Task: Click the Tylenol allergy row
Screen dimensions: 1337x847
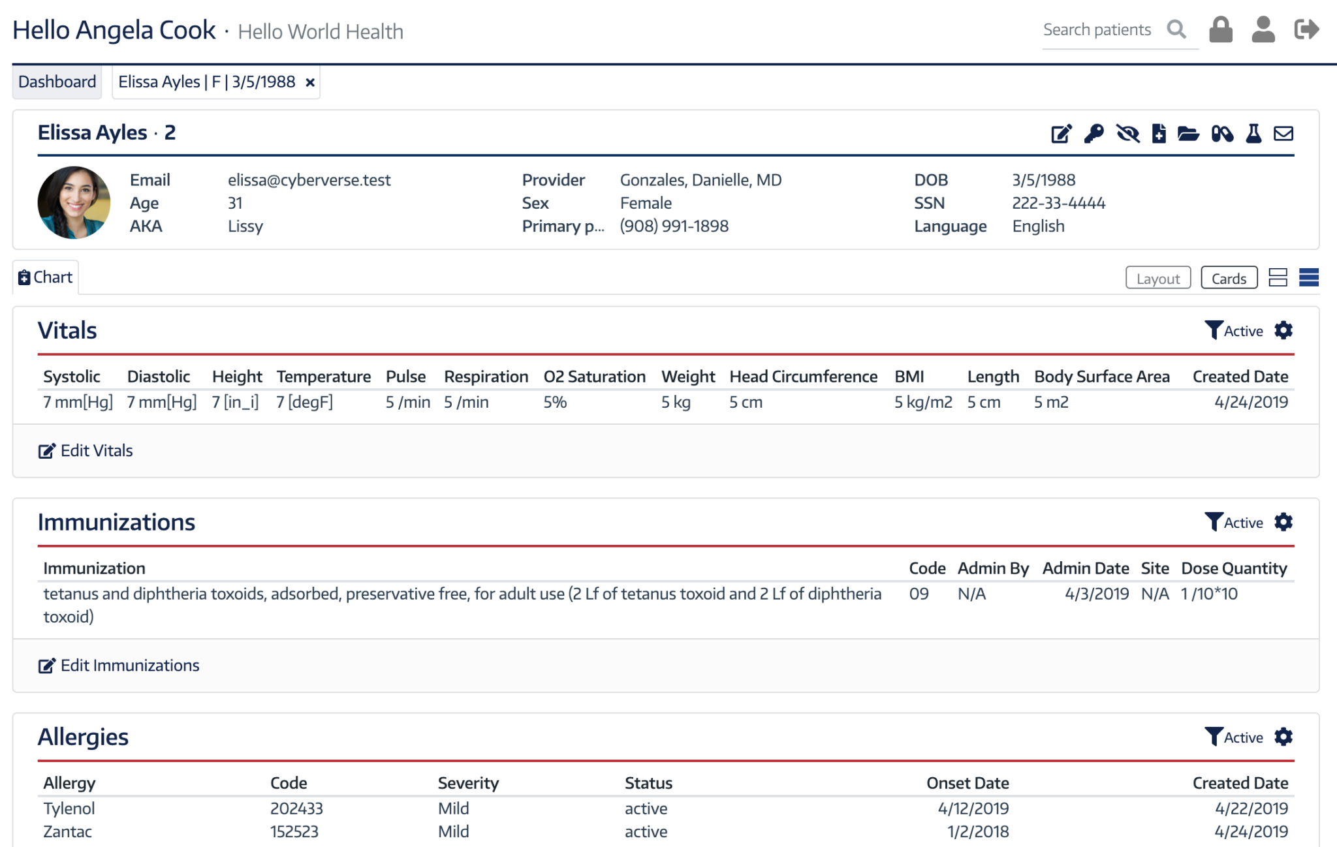Action: point(665,808)
